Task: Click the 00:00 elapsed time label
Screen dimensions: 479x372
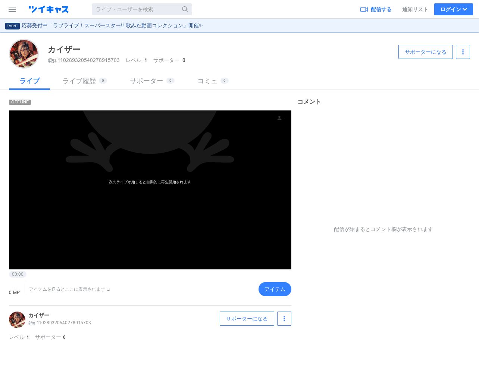Action: point(18,274)
